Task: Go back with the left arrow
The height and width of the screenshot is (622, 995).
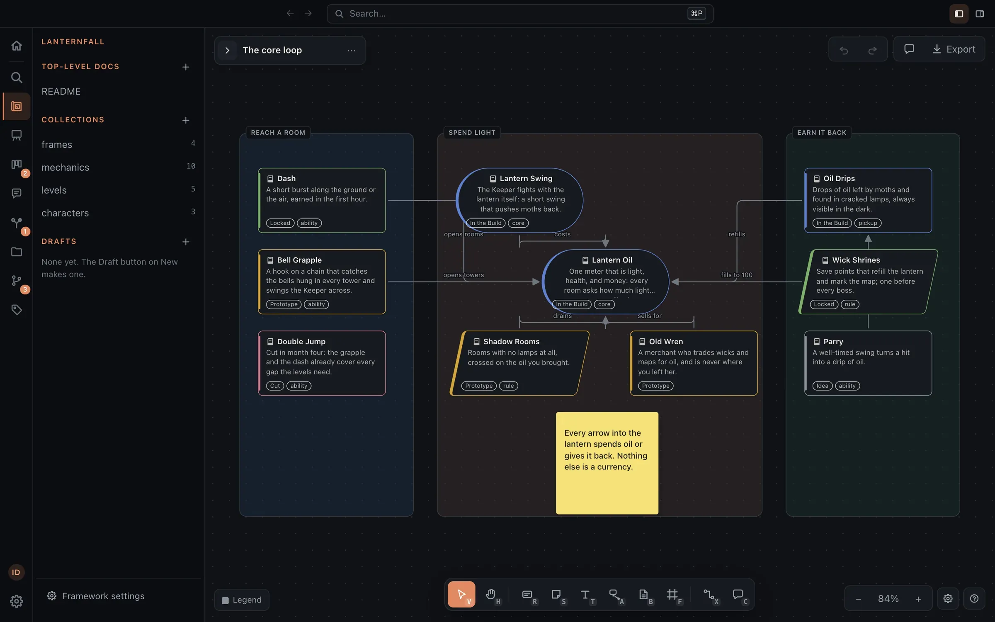Action: click(290, 14)
